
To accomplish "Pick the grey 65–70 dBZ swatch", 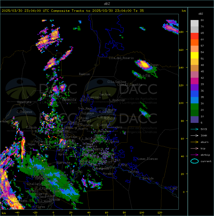I will click(x=194, y=30).
